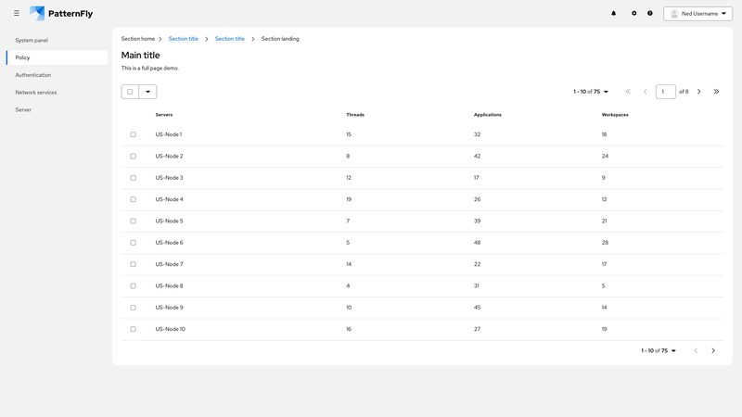742x417 pixels.
Task: Click the Servers column header
Action: pyautogui.click(x=164, y=115)
